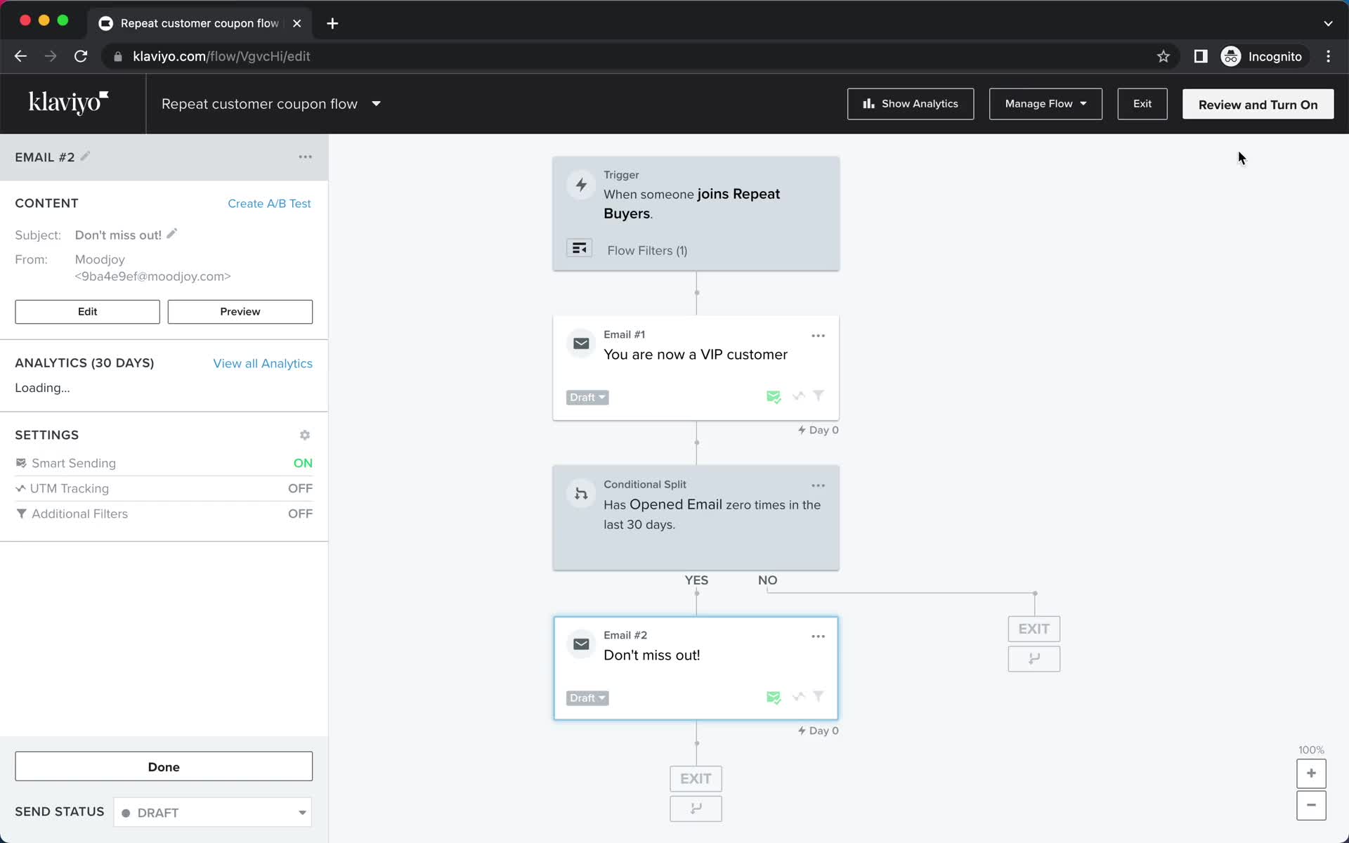Open the SEND STATUS Draft dropdown
The width and height of the screenshot is (1349, 843).
coord(213,812)
